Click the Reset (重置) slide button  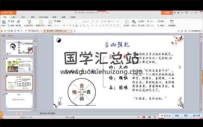click(57, 21)
